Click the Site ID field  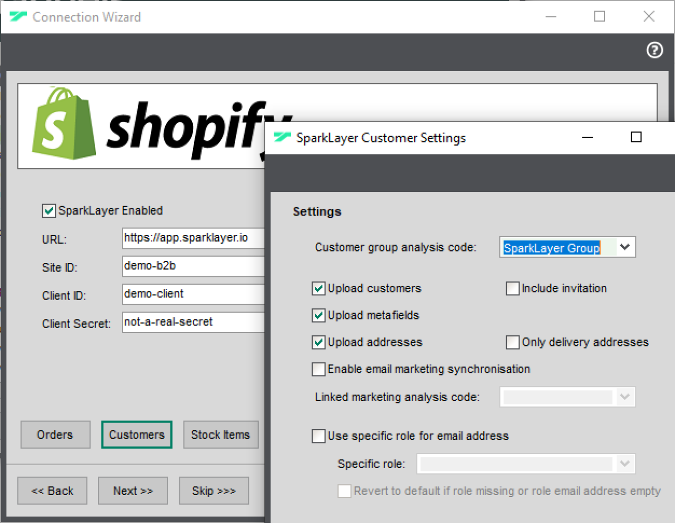pyautogui.click(x=194, y=266)
